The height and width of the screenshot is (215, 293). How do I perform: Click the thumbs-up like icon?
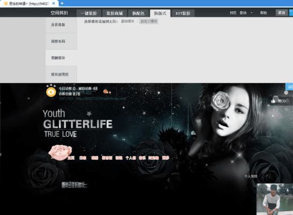(273, 101)
